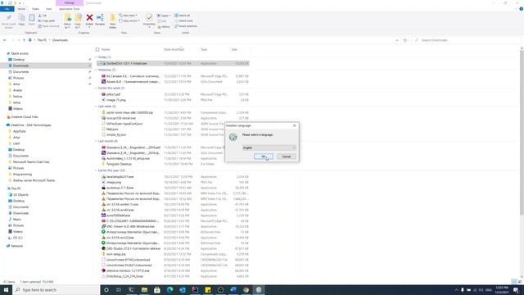
Task: Toggle the select-all checkbox by Name header
Action: 97,49
